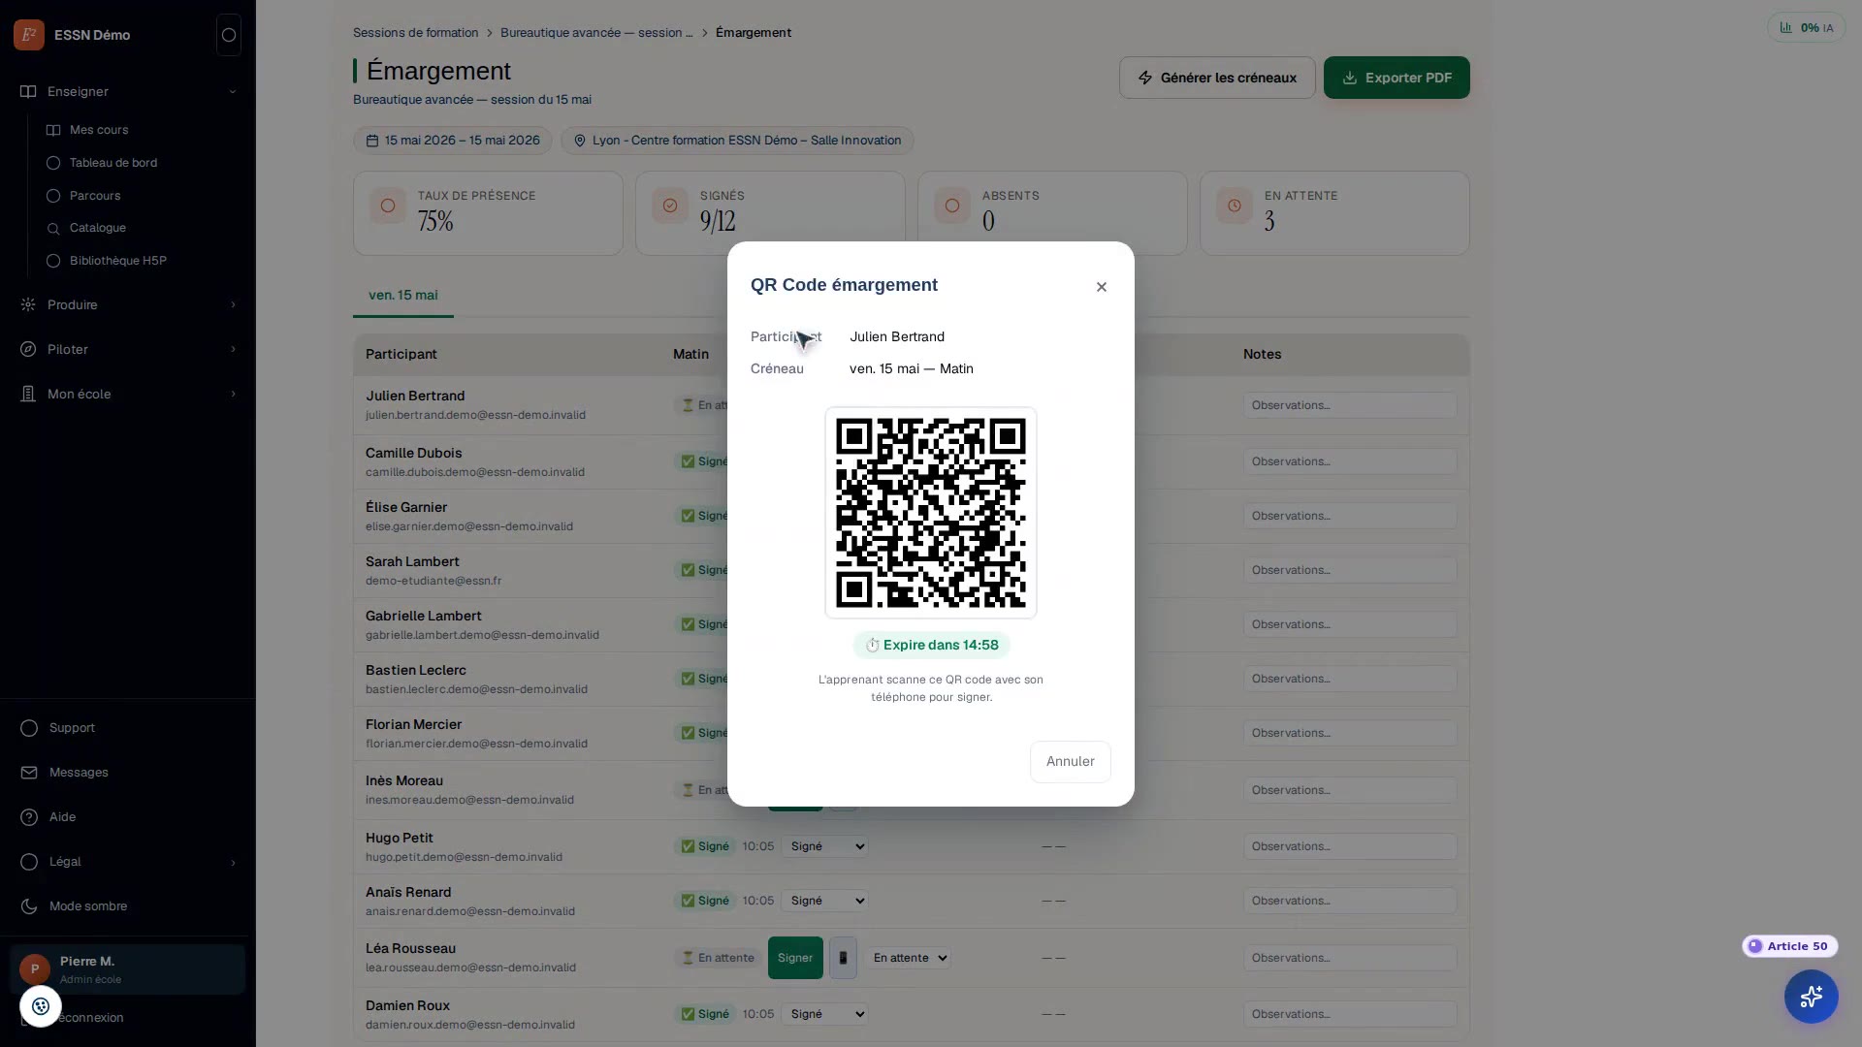Open the AI assistant sparkle button

click(x=1812, y=997)
